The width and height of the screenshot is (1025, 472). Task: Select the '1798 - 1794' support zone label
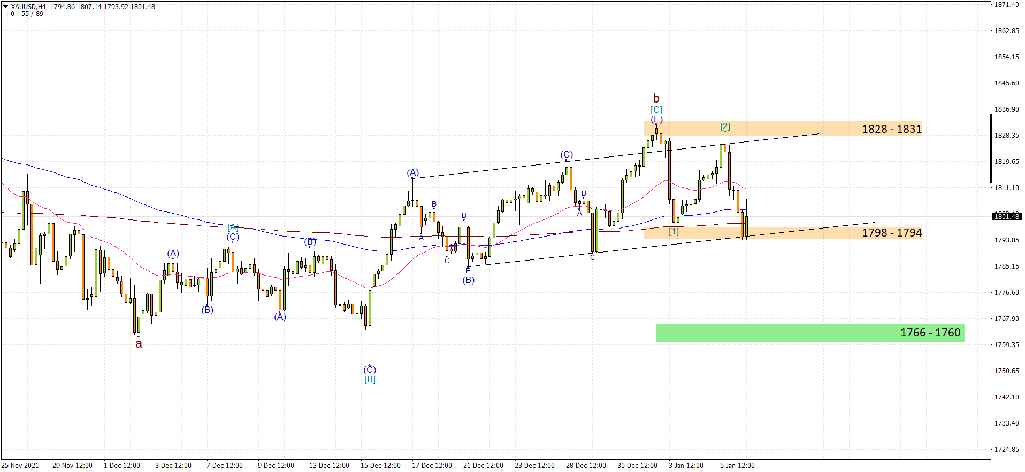click(x=891, y=232)
